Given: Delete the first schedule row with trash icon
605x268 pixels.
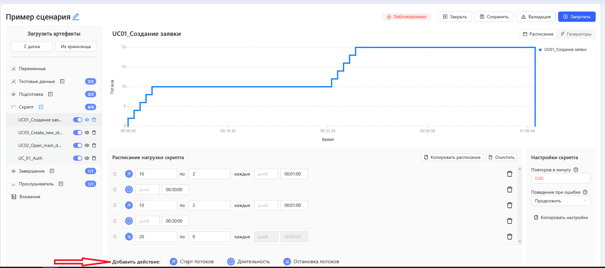Looking at the screenshot, I should pos(509,174).
